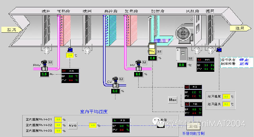Screen dimensions: 254x137
Task: Toggle the M mode button beside HV
Action: click(144, 62)
